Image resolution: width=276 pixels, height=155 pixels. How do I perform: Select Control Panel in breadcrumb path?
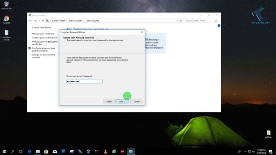click(59, 21)
